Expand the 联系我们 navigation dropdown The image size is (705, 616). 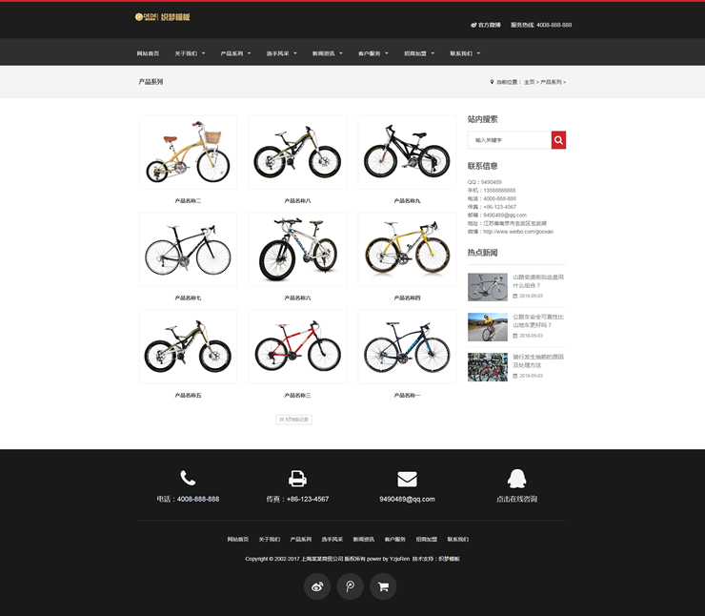(465, 53)
